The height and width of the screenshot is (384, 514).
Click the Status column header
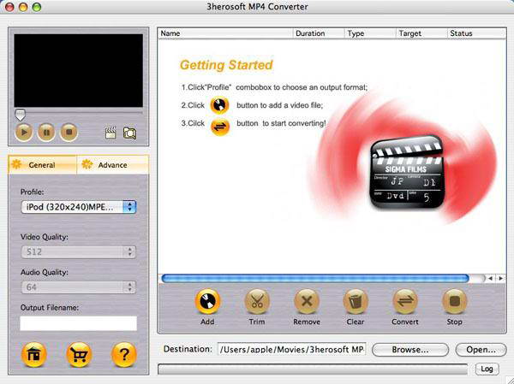(x=476, y=33)
